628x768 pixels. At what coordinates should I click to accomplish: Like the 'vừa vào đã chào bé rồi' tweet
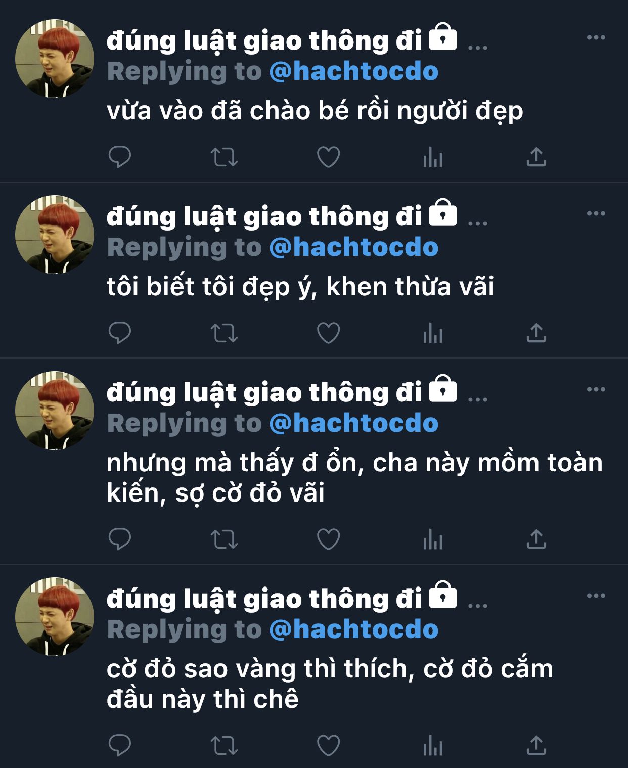(x=328, y=157)
